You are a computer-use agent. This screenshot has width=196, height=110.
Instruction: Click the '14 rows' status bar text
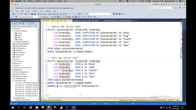[177, 100]
